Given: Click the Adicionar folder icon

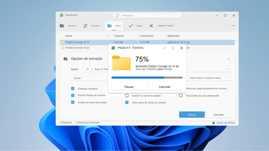Looking at the screenshot, I should (62, 26).
